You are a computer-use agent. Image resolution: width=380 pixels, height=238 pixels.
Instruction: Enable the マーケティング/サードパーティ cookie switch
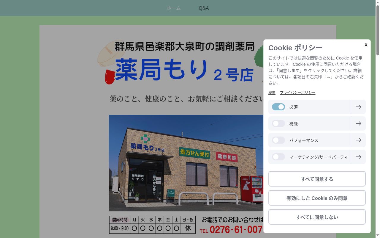pos(278,157)
